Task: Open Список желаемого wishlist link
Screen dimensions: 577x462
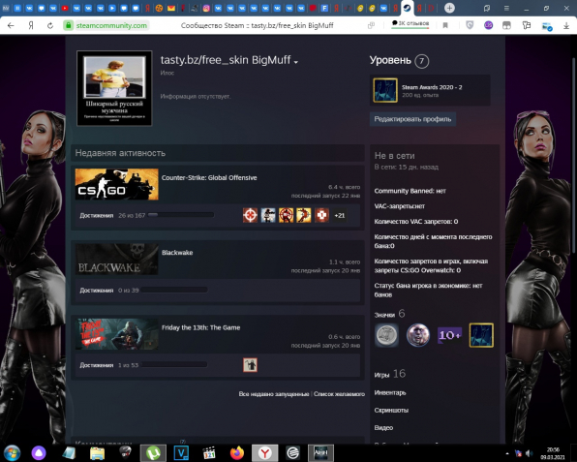Action: point(339,394)
